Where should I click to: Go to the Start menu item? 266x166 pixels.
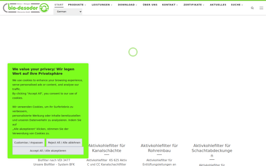point(59,5)
